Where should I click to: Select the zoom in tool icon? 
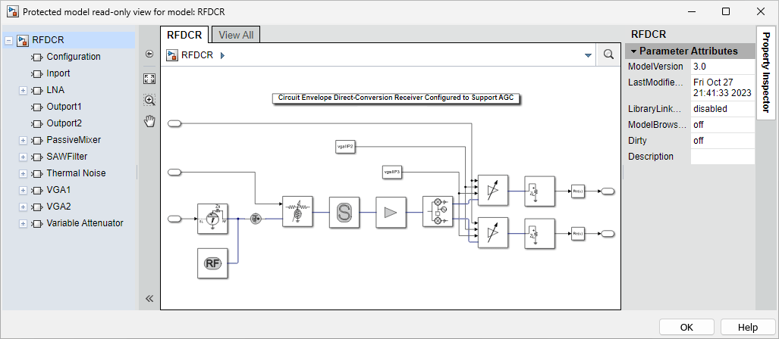(149, 100)
